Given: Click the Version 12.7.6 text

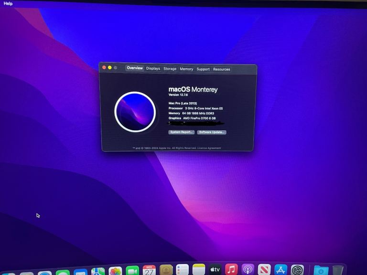Looking at the screenshot, I should click(x=178, y=95).
